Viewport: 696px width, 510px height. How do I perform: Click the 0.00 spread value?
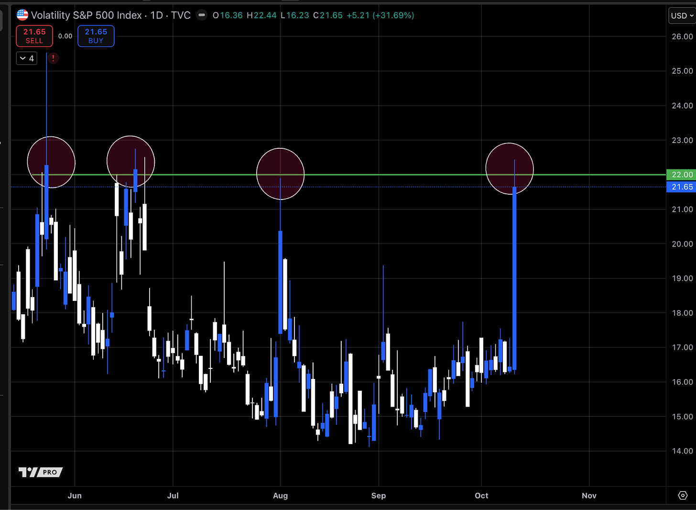coord(65,36)
